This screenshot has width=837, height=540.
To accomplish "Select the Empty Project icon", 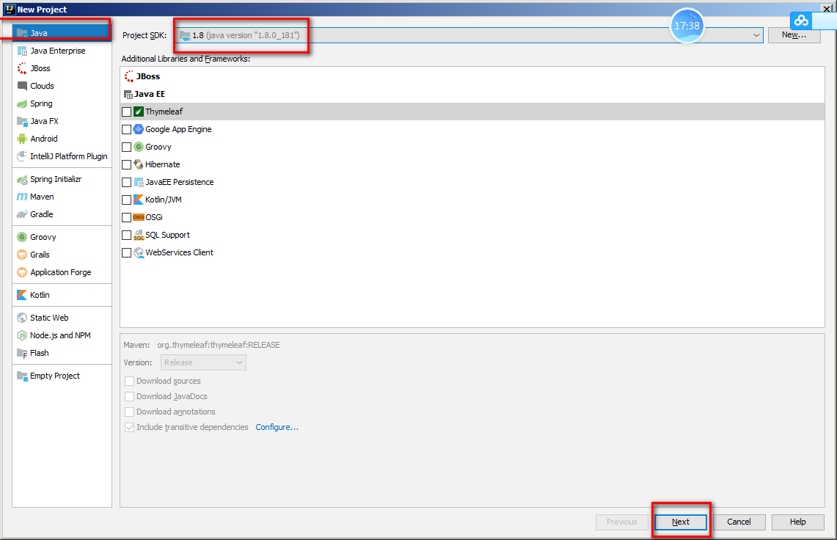I will point(22,376).
